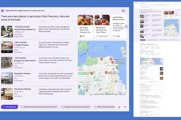Open the Best Pizza in San Francisco Female Foodie card

click(102, 26)
